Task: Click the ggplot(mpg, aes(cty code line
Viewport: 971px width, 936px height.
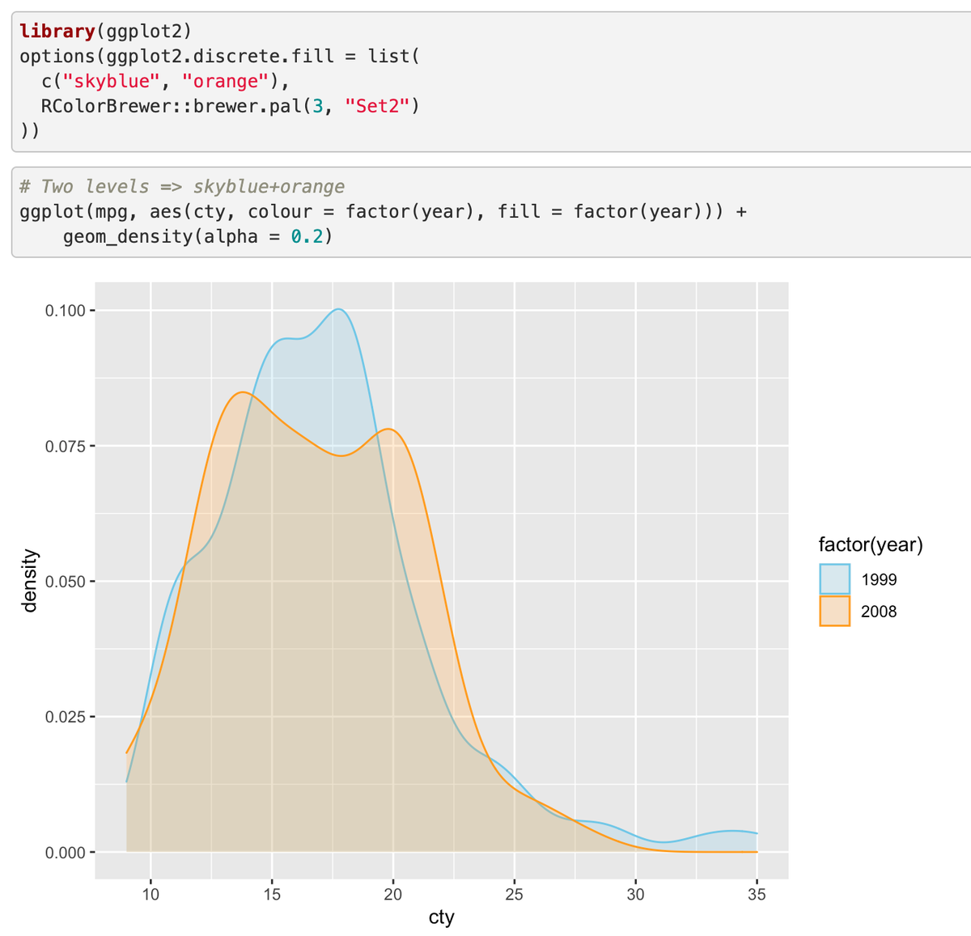Action: [384, 212]
